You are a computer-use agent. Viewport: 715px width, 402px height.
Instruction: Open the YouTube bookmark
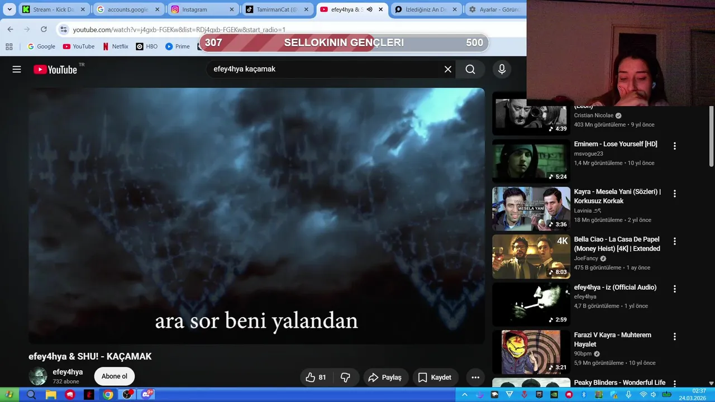pos(79,46)
